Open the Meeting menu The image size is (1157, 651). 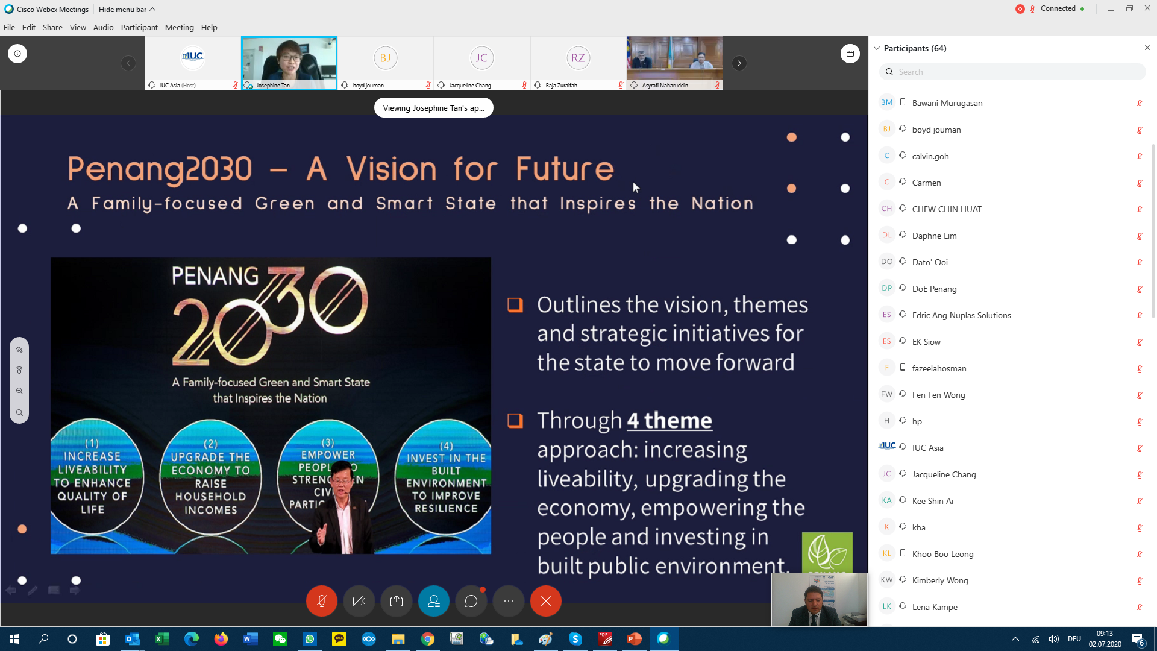pyautogui.click(x=179, y=28)
